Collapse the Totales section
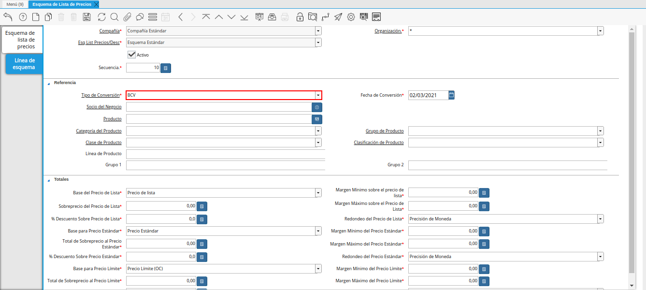This screenshot has height=290, width=646. (x=48, y=180)
